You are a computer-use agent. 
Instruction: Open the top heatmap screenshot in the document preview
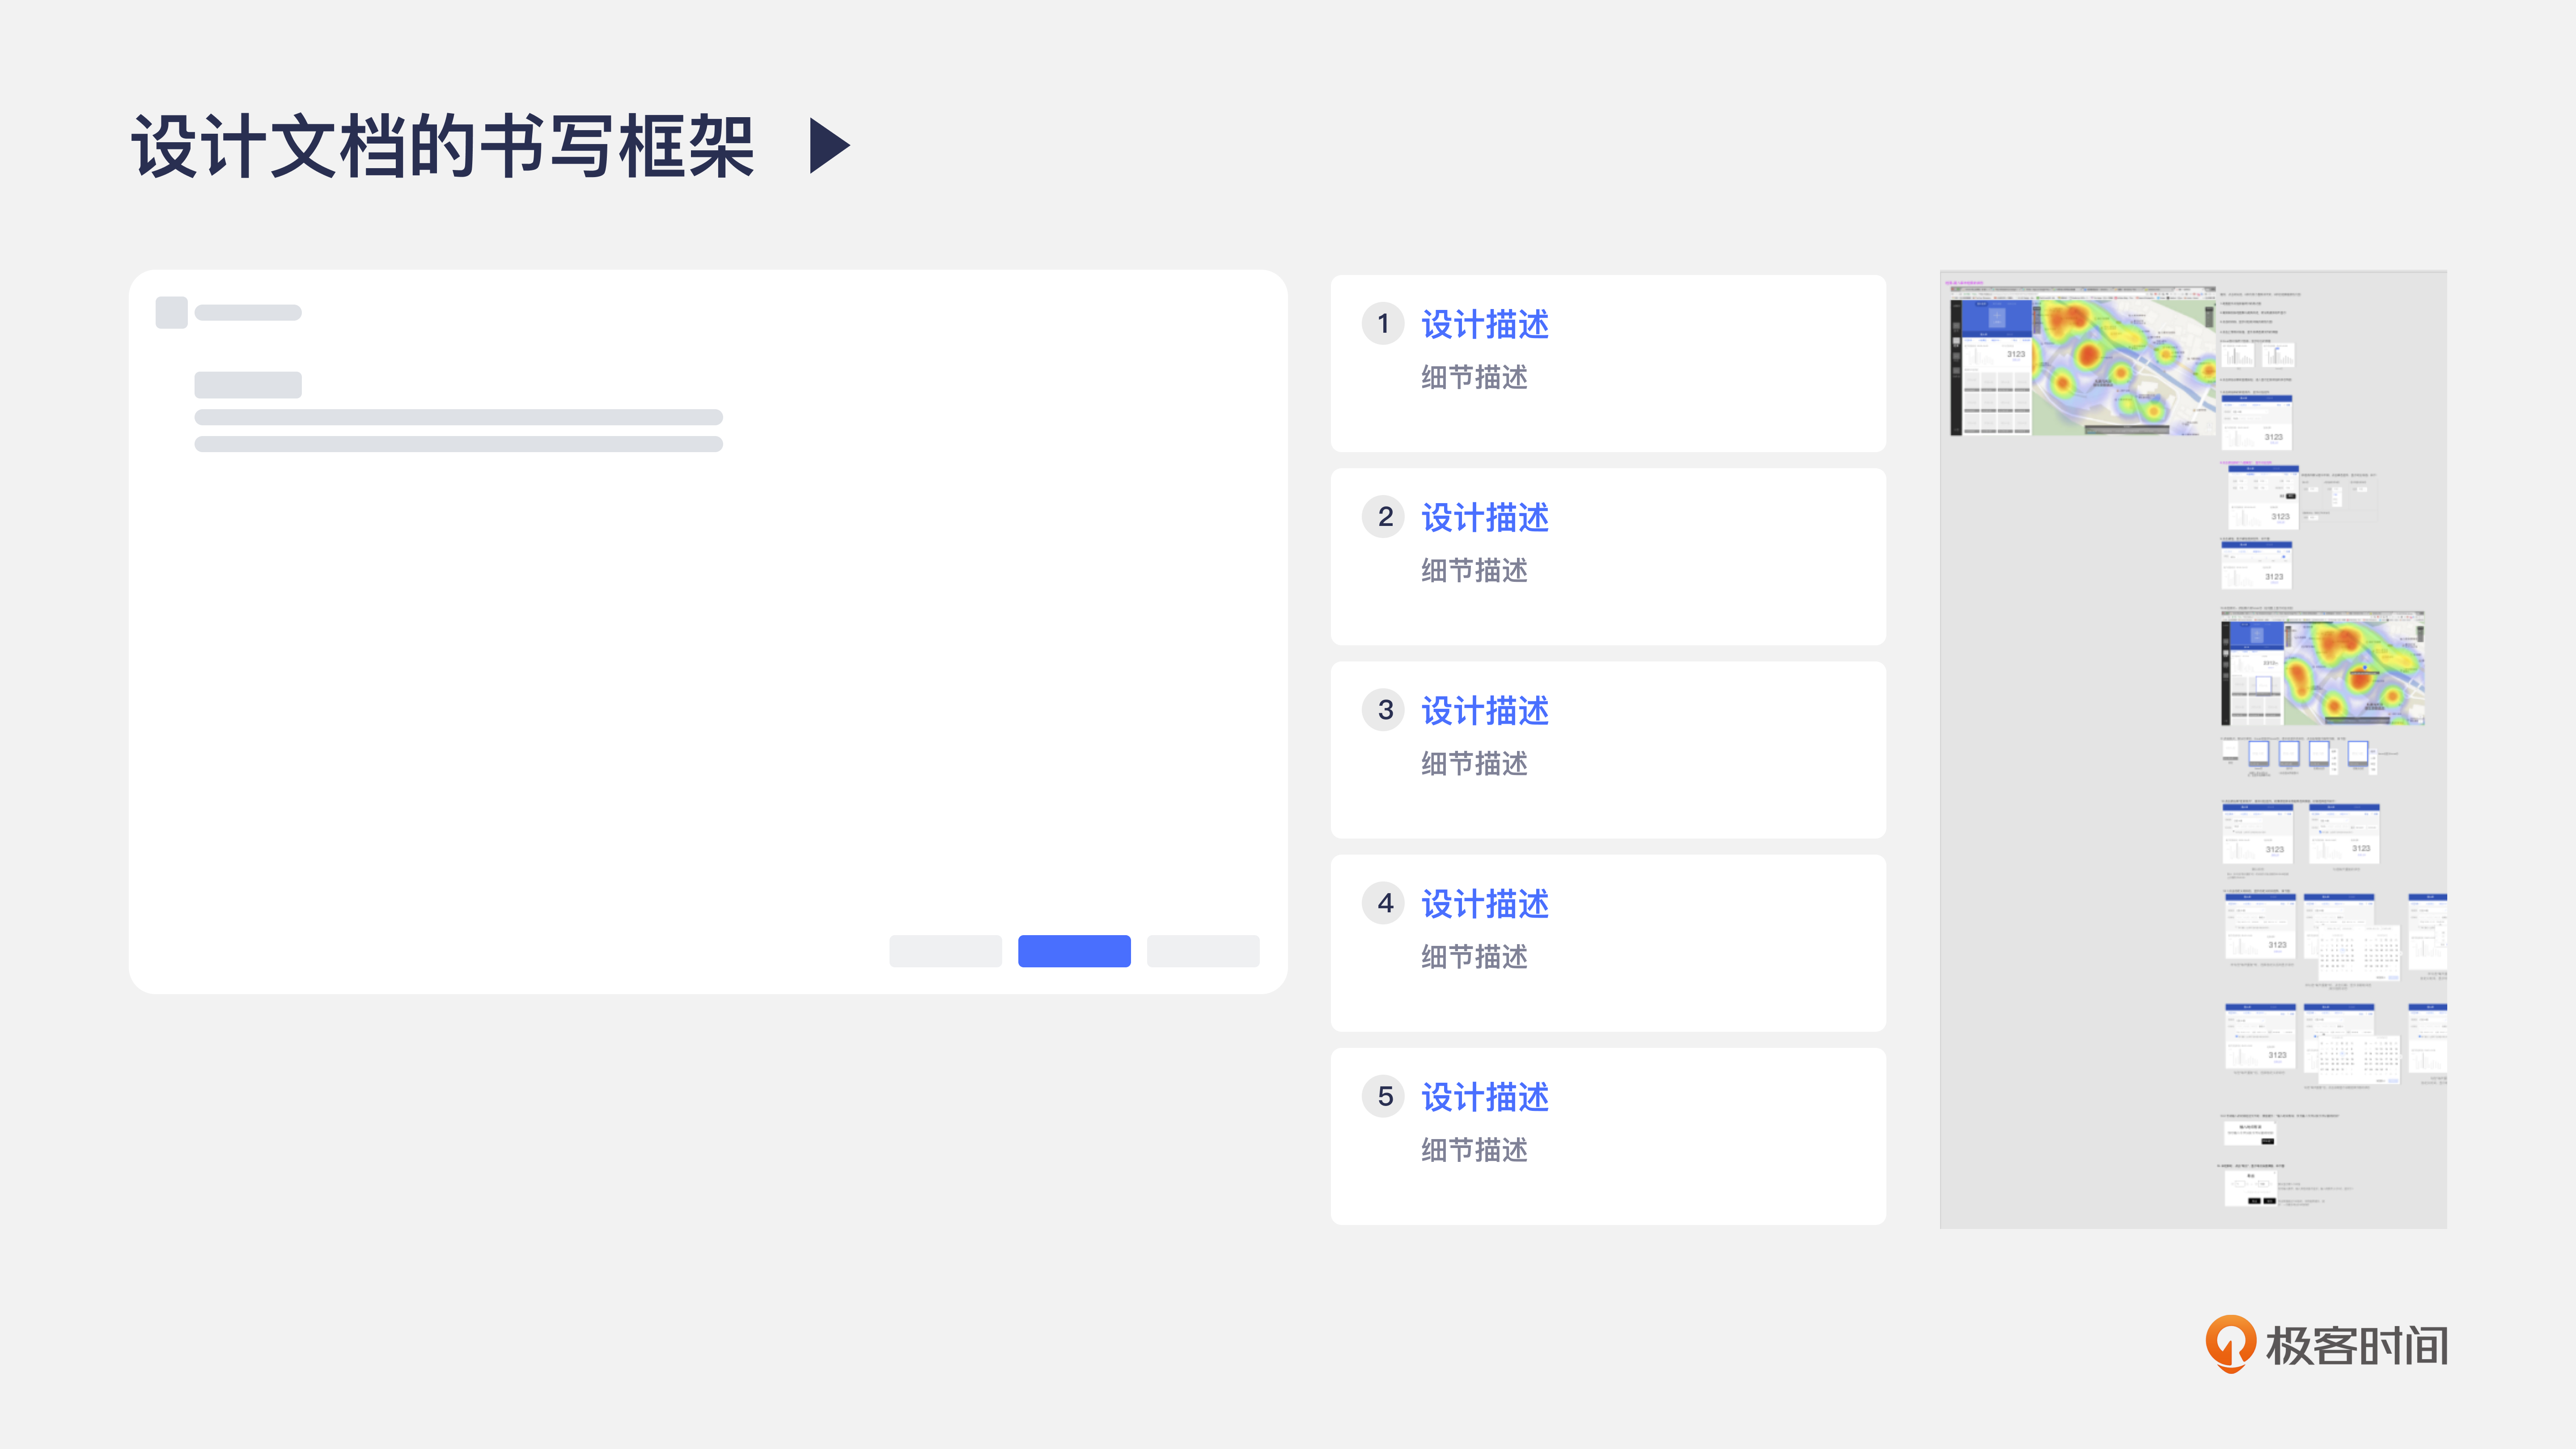[2083, 362]
